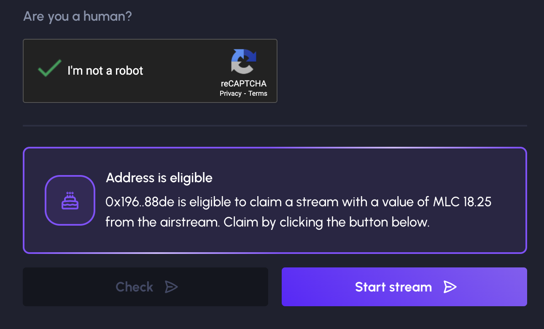Click the birthday cake icon

(70, 200)
